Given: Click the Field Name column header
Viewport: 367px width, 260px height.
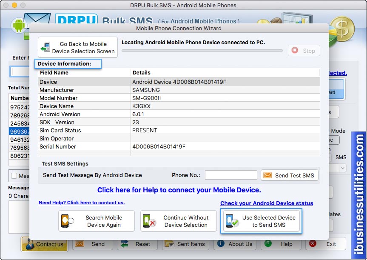Looking at the screenshot, I should (54, 73).
